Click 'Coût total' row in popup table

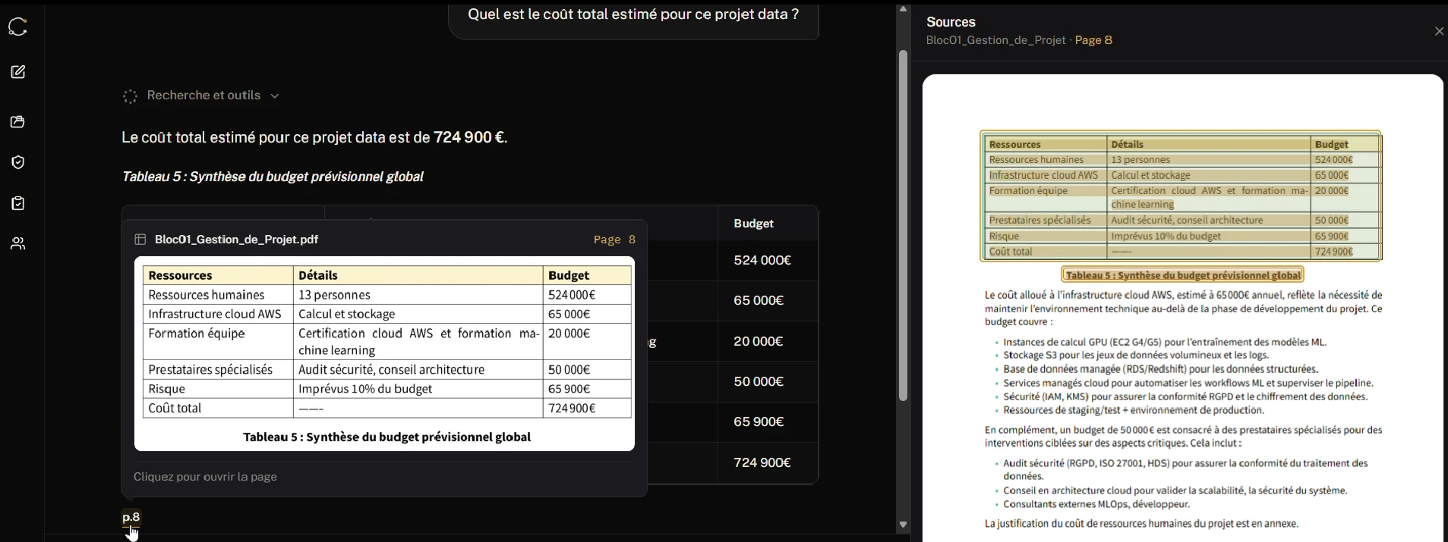387,409
